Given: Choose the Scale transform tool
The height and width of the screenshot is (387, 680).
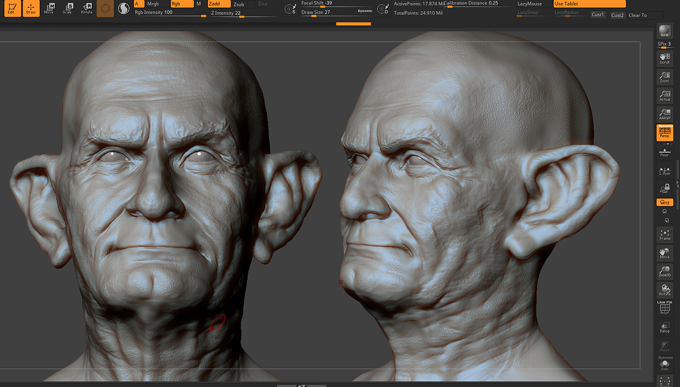Looking at the screenshot, I should coord(67,9).
